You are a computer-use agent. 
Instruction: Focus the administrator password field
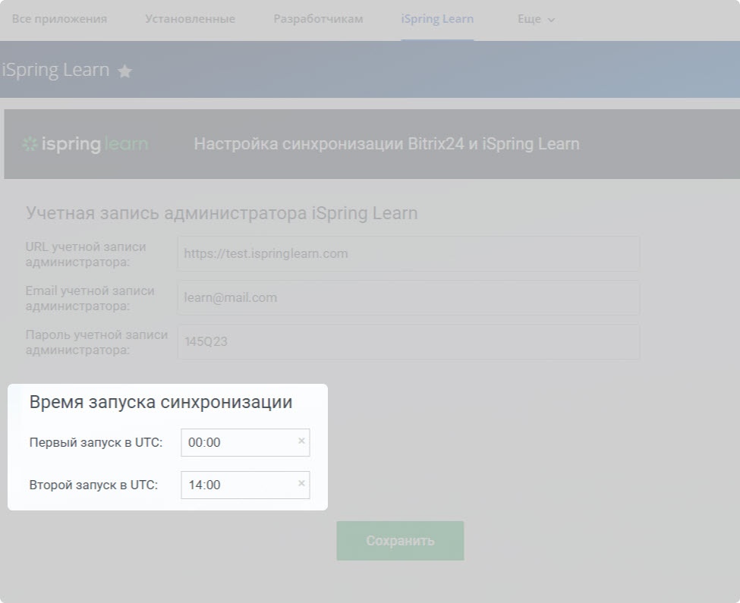click(x=408, y=341)
